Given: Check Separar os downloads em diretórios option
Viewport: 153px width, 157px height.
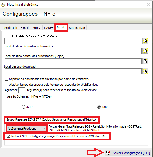Looking at the screenshot, I should (7, 79).
